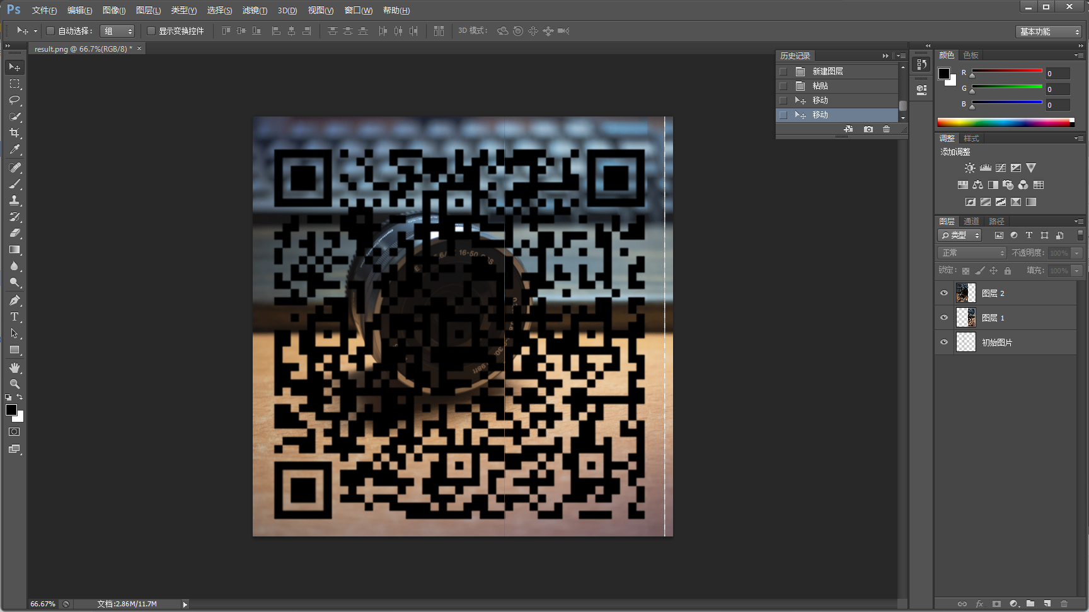Switch to the 样式 tab

[972, 139]
